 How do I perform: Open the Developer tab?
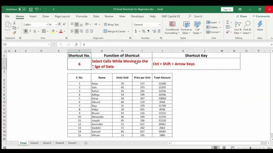point(137,16)
